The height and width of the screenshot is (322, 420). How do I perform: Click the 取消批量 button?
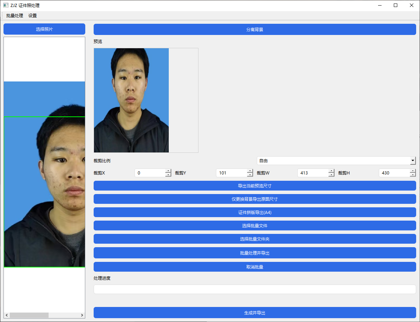point(254,266)
